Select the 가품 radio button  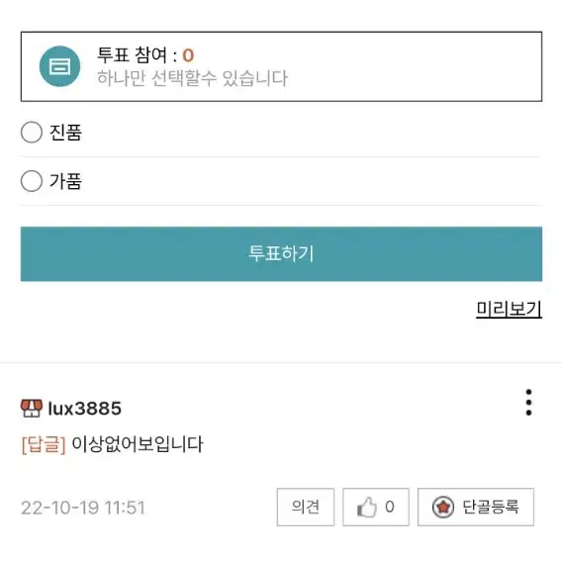click(32, 181)
